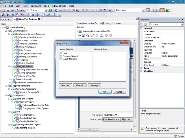Image resolution: width=185 pixels, height=138 pixels.
Task: Click the Manage button
Action: [x=95, y=85]
